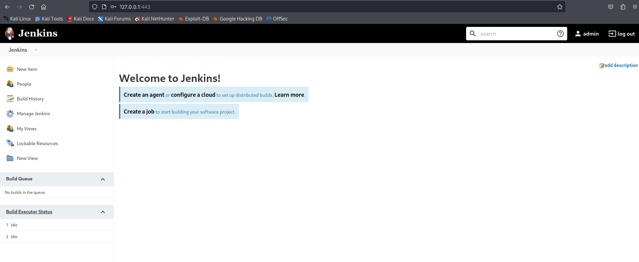Click the New View folder icon
The height and width of the screenshot is (262, 639).
[x=10, y=158]
